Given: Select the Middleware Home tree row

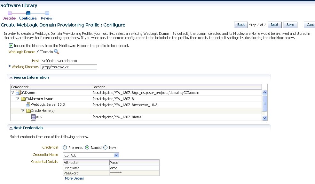Looking at the screenshot, I should pos(136,98).
